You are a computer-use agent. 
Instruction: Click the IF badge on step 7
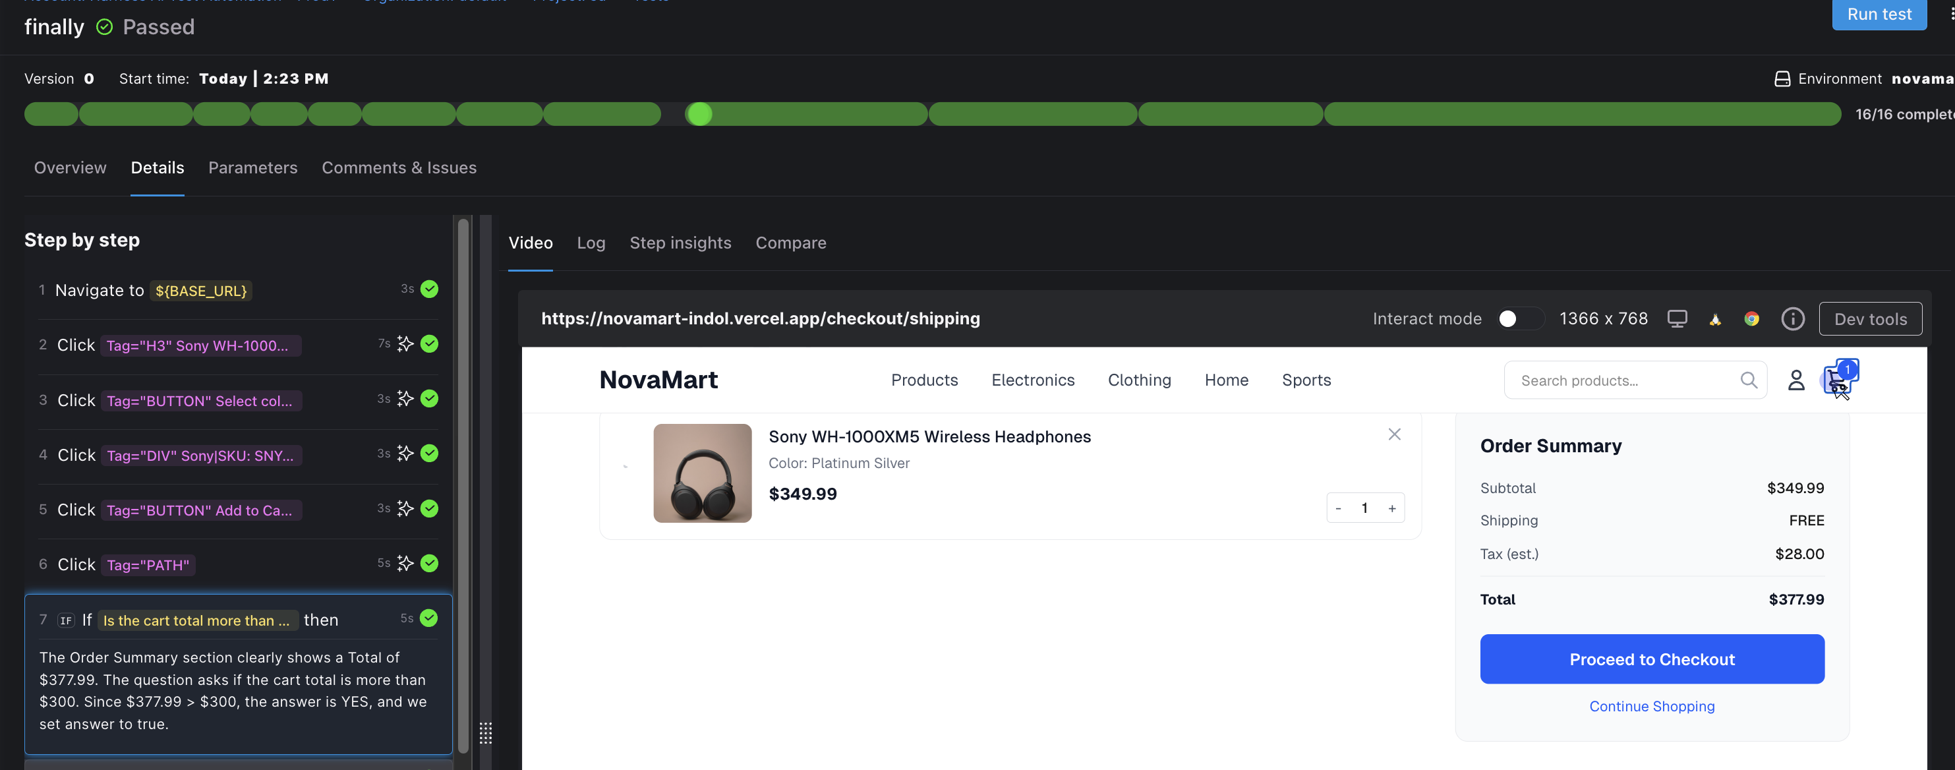pyautogui.click(x=66, y=620)
